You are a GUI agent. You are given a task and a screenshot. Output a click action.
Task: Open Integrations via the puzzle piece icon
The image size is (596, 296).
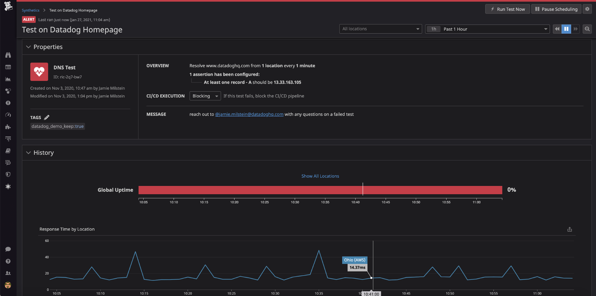(8, 127)
